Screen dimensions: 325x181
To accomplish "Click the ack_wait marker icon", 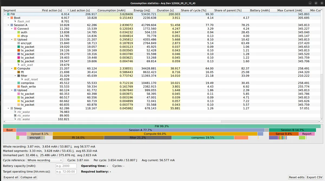I will point(19,65).
